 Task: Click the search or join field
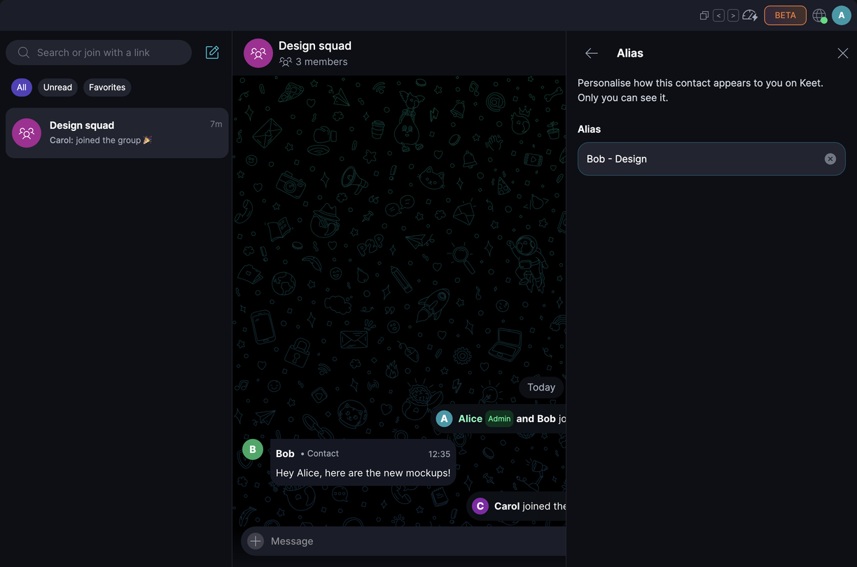pos(99,52)
